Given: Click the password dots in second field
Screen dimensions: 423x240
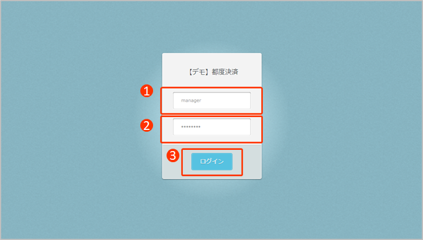Looking at the screenshot, I should coord(190,126).
